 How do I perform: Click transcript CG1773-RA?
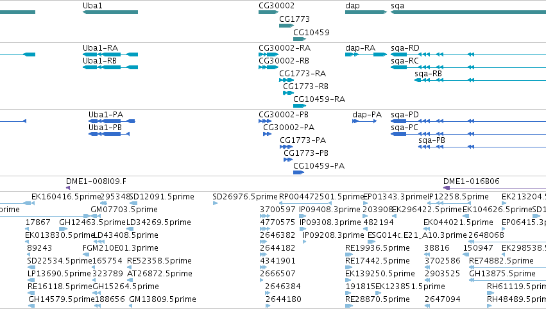click(x=286, y=80)
